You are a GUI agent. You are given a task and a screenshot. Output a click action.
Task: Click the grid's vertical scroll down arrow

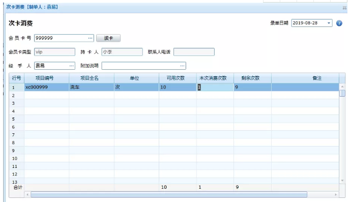click(342, 181)
